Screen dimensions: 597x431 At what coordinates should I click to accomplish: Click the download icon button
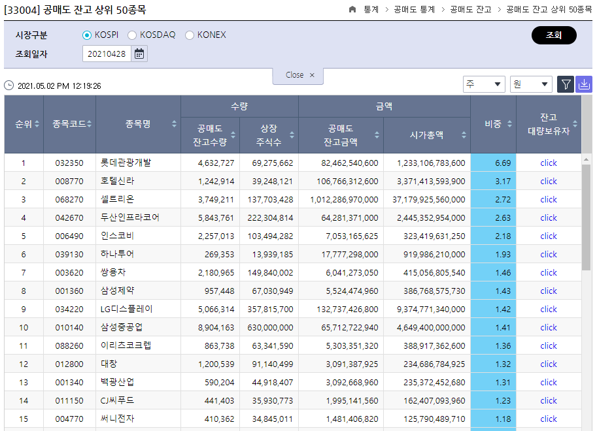click(584, 84)
